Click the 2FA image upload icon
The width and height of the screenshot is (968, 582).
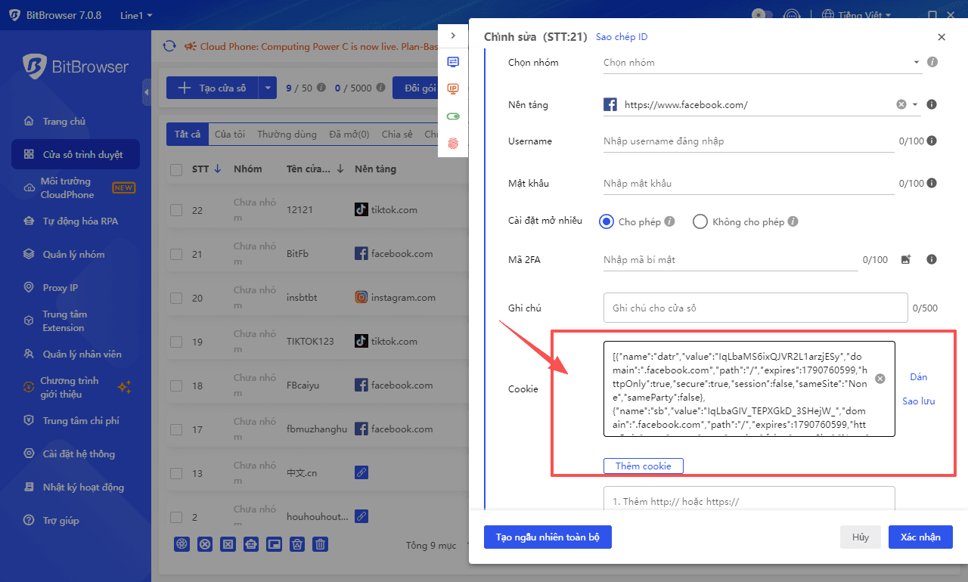click(x=906, y=259)
